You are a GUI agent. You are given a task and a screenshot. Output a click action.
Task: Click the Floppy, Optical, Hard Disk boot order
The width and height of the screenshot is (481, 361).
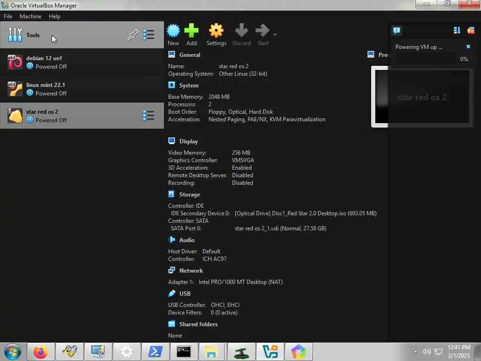click(240, 112)
